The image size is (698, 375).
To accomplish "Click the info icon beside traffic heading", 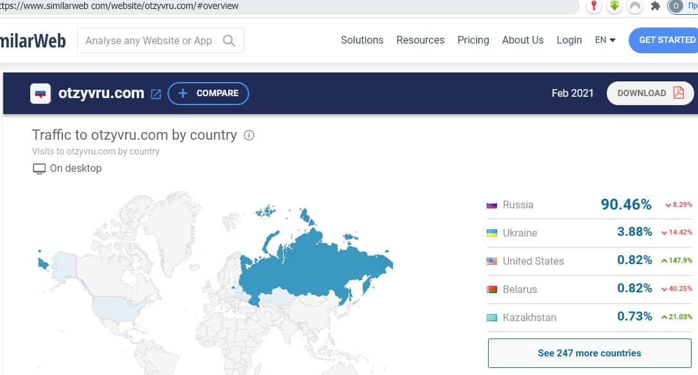I will 249,135.
